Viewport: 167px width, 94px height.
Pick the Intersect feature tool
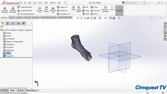click(95, 10)
